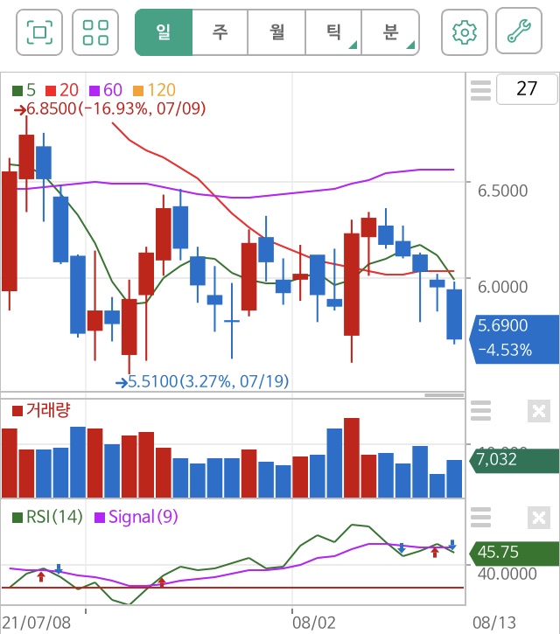Click the 08/02 date axis label
Image resolution: width=560 pixels, height=634 pixels.
pos(314,623)
